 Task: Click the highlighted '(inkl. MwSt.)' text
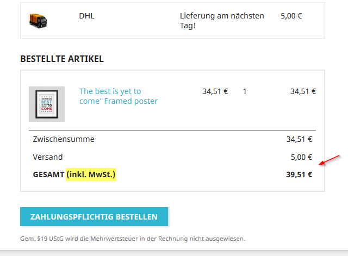(x=91, y=174)
